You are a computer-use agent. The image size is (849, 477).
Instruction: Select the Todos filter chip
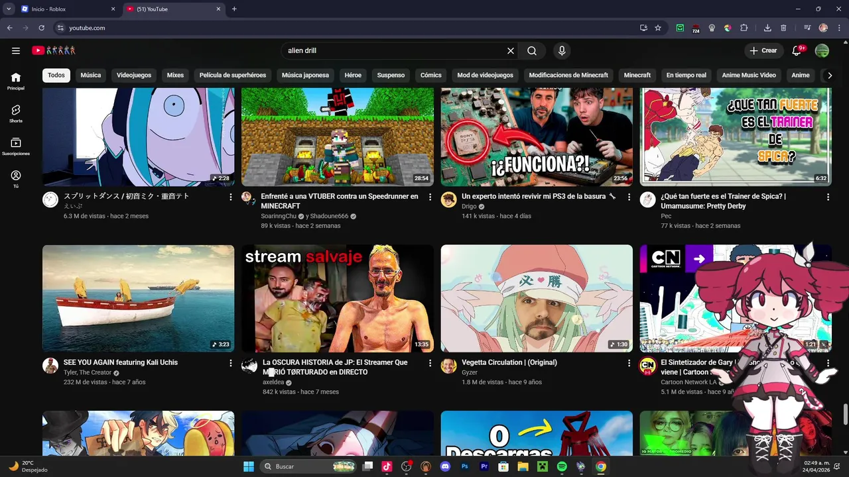(x=56, y=76)
